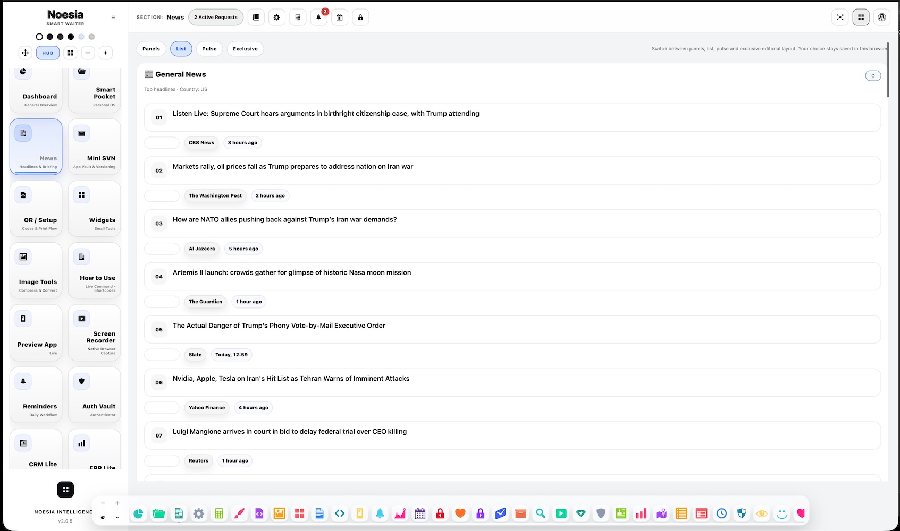Open the blue bell dock icon

[x=380, y=513]
